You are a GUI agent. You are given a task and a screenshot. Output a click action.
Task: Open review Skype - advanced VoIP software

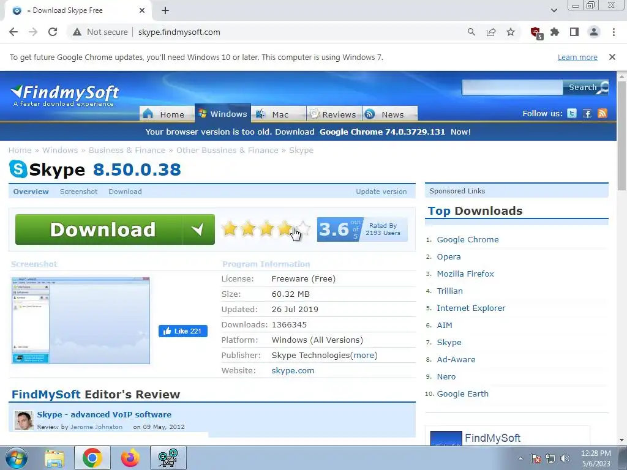click(104, 414)
